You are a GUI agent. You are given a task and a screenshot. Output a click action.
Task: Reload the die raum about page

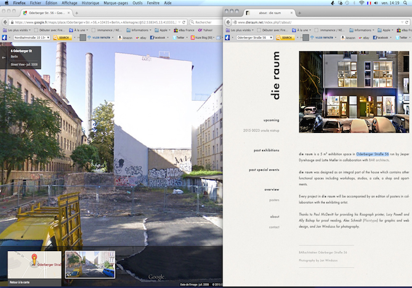click(x=406, y=22)
